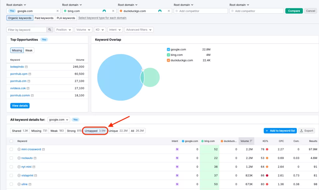Screen dimensions: 319x190
Task: Click the Export button
Action: coord(307,131)
